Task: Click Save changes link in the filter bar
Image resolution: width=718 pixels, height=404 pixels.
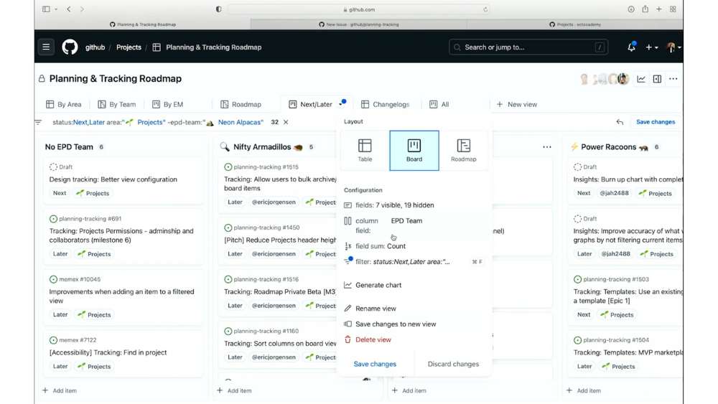Action: click(x=656, y=122)
